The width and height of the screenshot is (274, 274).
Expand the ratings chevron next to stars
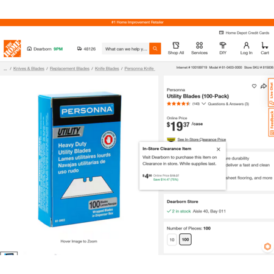[204, 104]
